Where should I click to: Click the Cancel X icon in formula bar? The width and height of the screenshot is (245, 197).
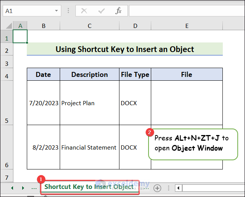[84, 11]
